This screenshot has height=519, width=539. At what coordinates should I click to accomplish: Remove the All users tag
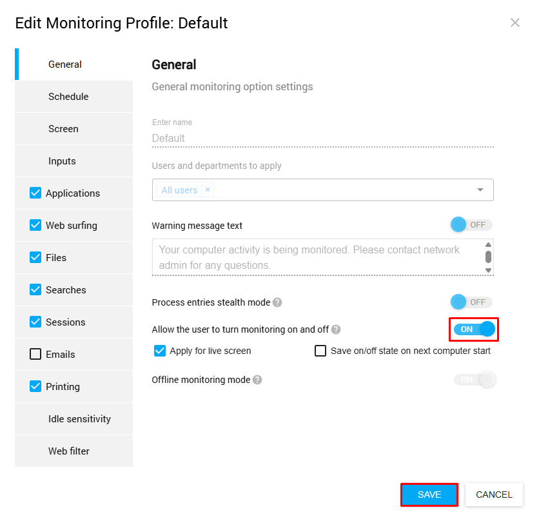point(208,190)
